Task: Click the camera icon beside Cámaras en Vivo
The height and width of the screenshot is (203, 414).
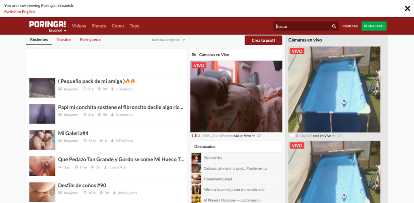Action: 194,54
